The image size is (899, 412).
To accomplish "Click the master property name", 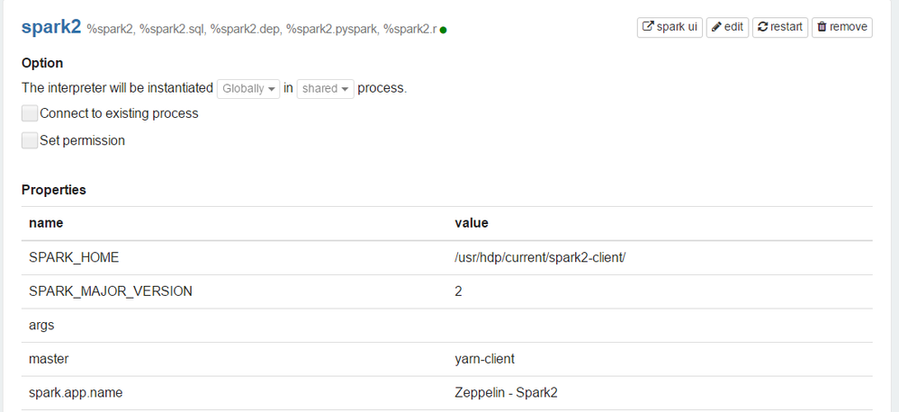I will pyautogui.click(x=49, y=358).
